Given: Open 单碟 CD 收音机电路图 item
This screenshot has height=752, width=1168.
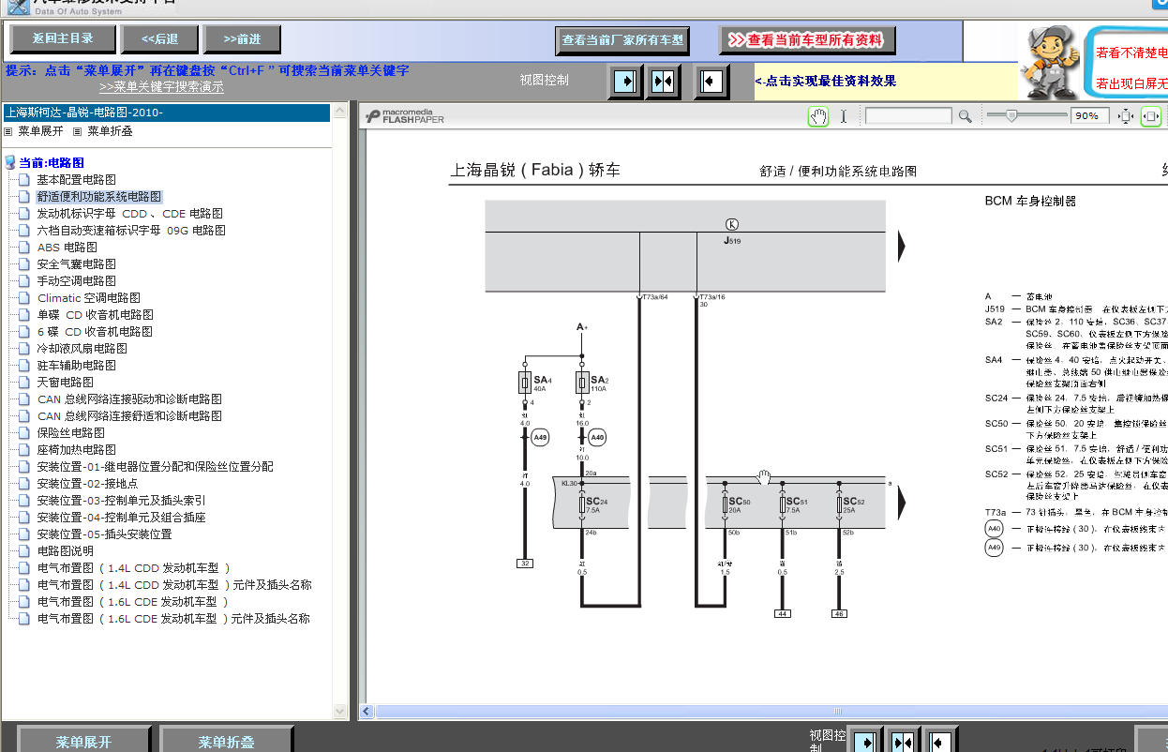Looking at the screenshot, I should [x=96, y=315].
